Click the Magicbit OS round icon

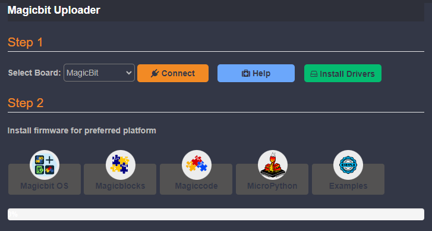[45, 165]
